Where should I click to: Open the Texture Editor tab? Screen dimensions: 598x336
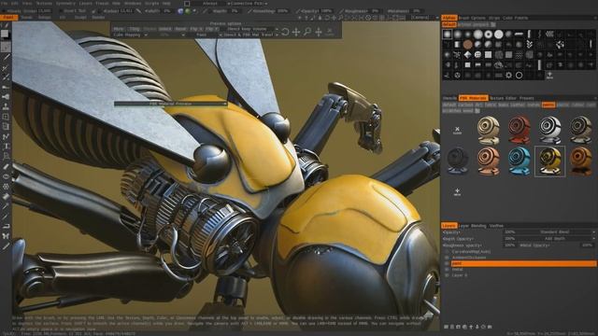(503, 98)
